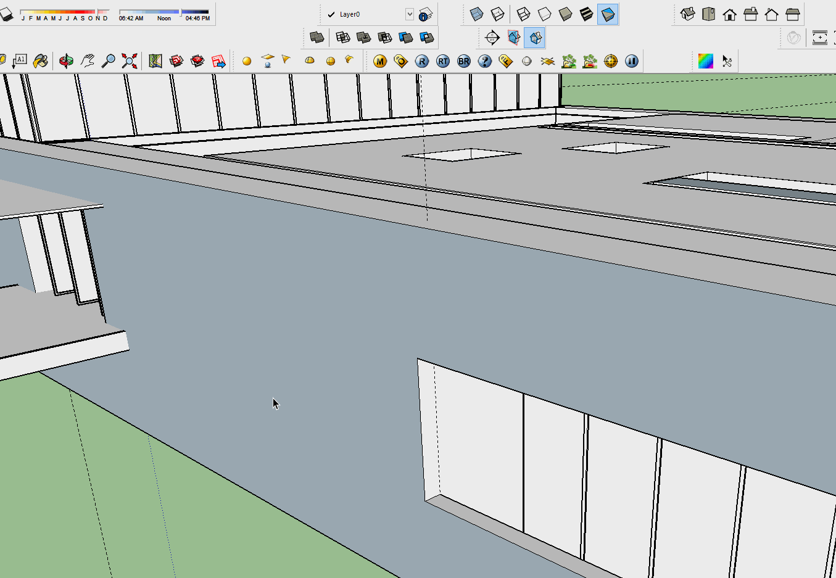Screen dimensions: 836x578
Task: Toggle Display Section Cuts
Action: click(x=535, y=38)
